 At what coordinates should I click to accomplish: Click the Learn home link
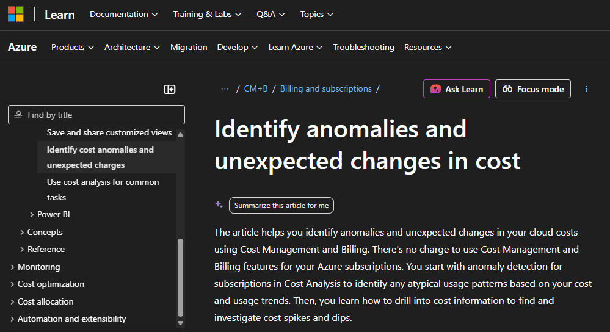59,15
